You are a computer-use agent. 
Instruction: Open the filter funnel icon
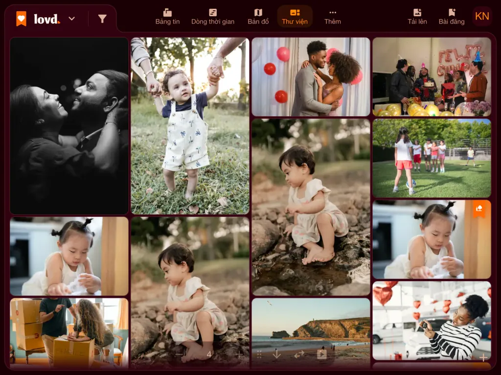[x=102, y=19]
